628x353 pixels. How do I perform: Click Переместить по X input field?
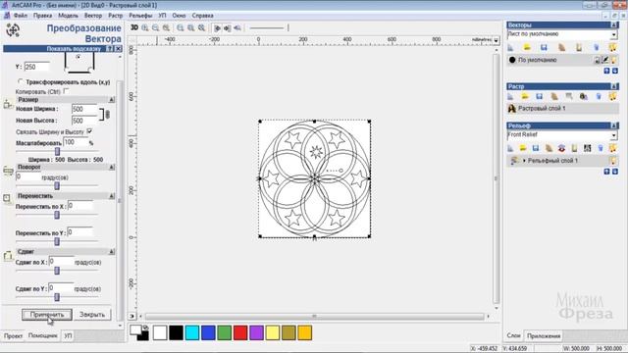pyautogui.click(x=80, y=206)
